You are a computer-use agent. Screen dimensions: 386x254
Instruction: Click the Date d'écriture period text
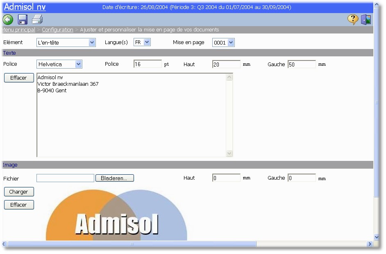(197, 7)
